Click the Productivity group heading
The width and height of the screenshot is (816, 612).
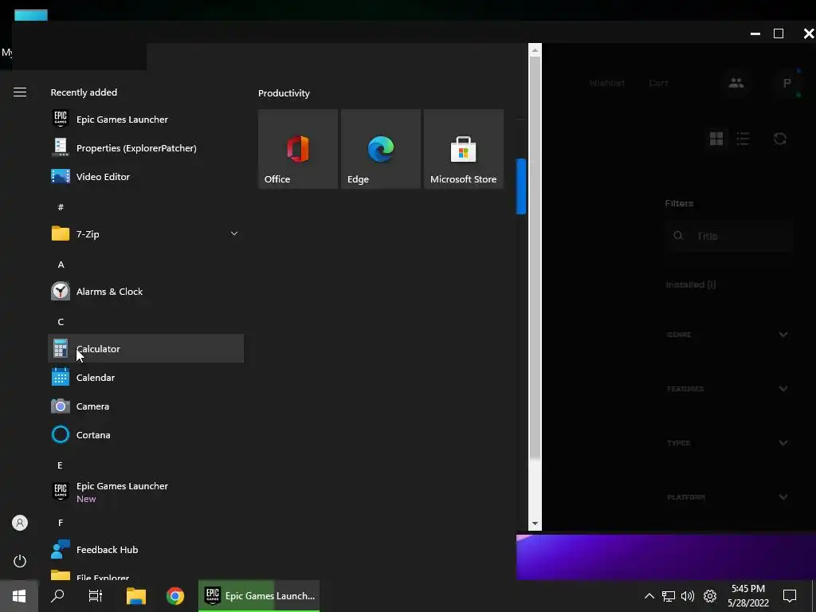(284, 93)
